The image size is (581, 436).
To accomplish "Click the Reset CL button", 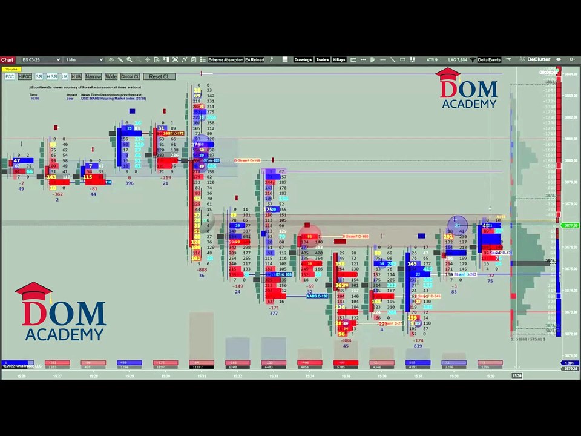I will click(x=159, y=76).
